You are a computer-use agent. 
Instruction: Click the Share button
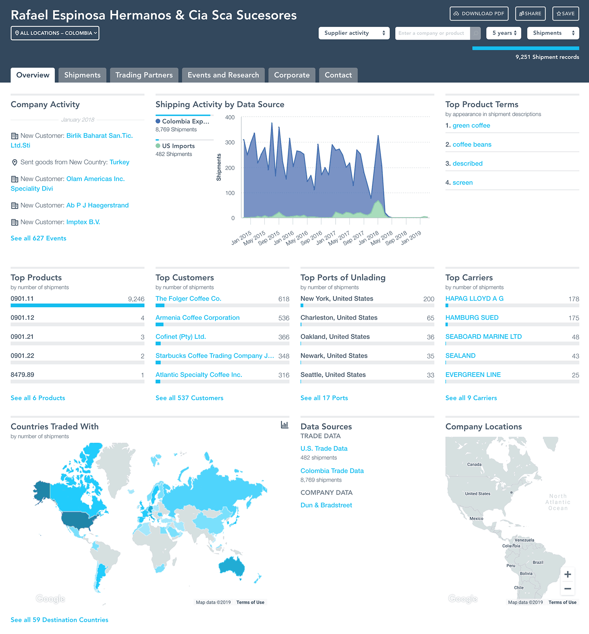tap(530, 14)
